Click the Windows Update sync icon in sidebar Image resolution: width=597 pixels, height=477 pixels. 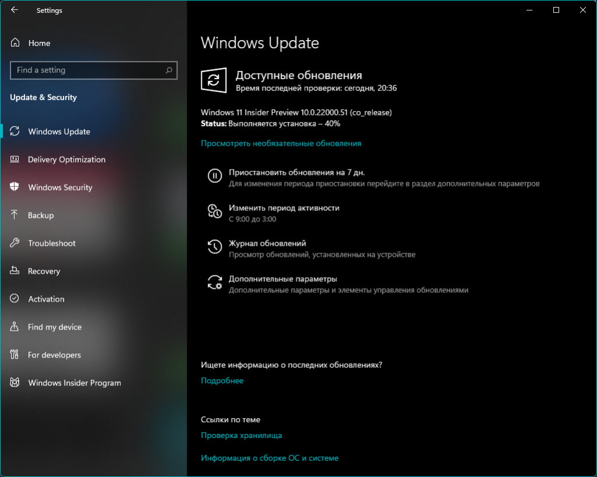pyautogui.click(x=15, y=131)
